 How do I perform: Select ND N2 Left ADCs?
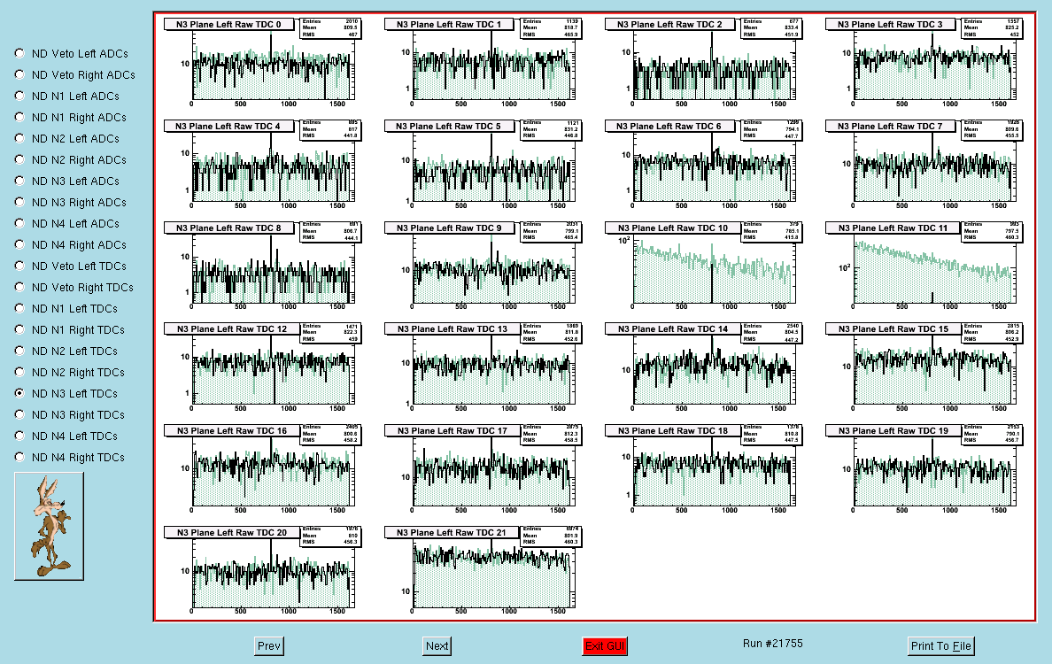[19, 138]
